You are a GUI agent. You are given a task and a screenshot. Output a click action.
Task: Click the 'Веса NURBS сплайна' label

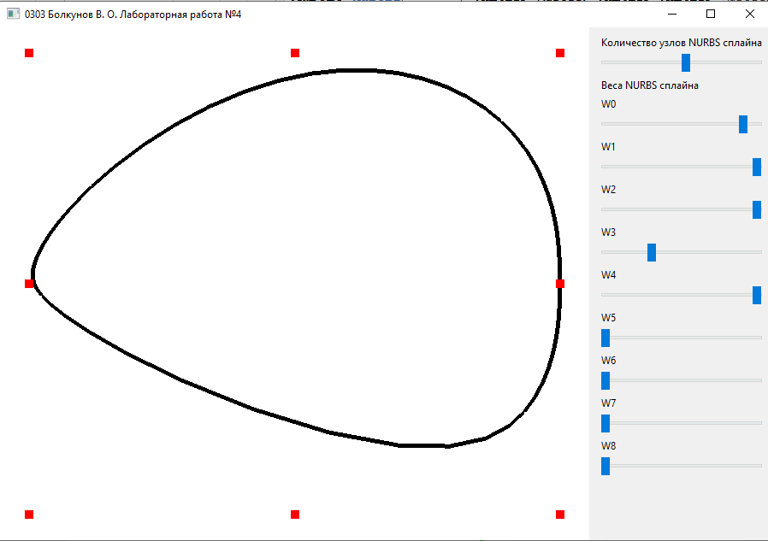point(649,85)
